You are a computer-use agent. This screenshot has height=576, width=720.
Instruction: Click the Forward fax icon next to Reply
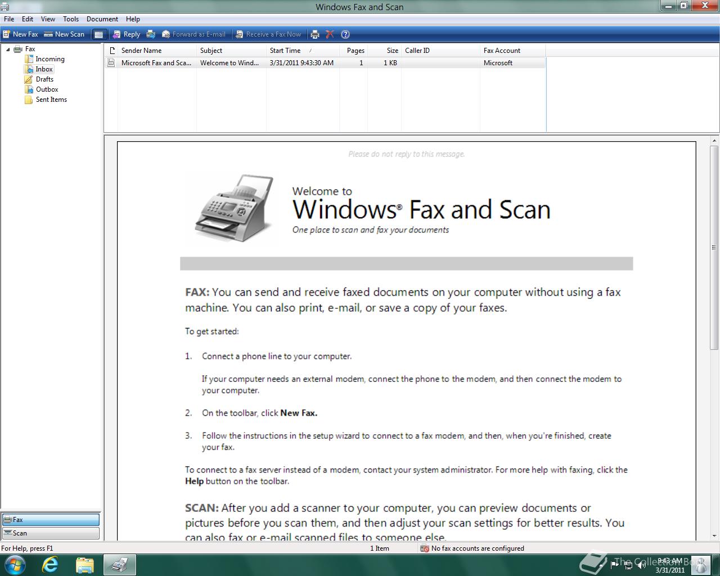151,34
